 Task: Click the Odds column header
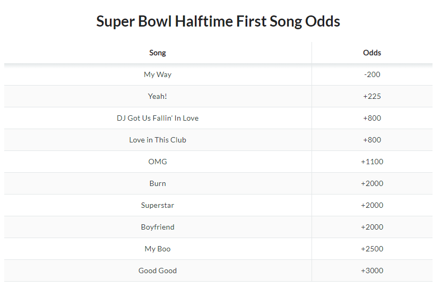click(x=372, y=53)
